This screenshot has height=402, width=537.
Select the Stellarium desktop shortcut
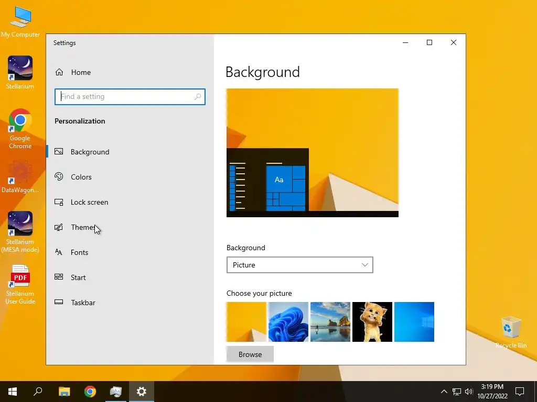(x=20, y=72)
